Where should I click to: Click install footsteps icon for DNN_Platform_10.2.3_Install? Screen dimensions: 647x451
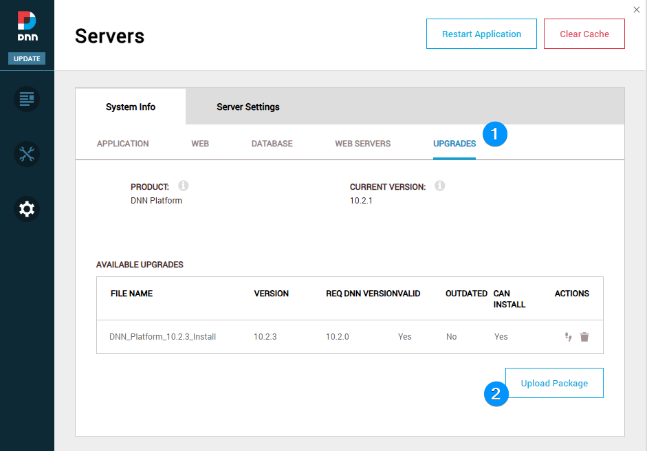click(x=568, y=337)
